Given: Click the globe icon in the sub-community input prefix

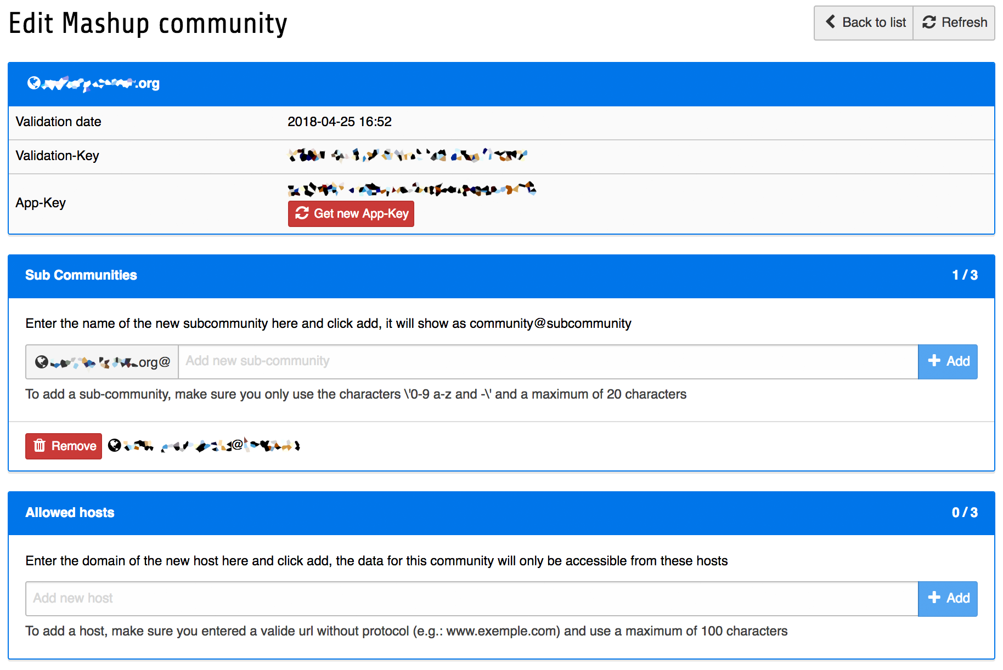Looking at the screenshot, I should click(x=42, y=362).
